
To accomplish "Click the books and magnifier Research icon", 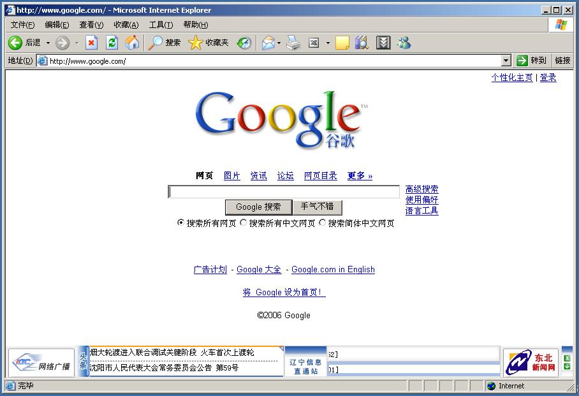I will point(362,43).
